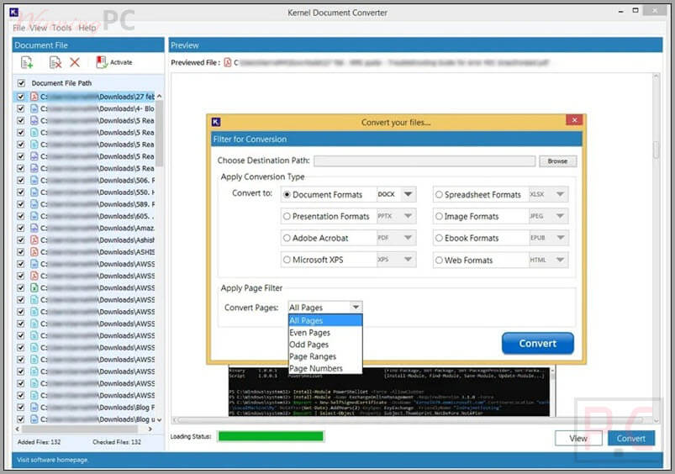Click the Activate license icon

pos(102,62)
